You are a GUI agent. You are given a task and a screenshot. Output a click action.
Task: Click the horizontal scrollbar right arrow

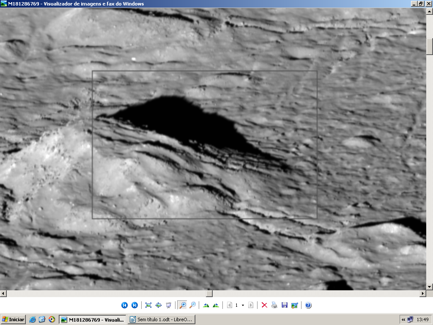click(423, 293)
